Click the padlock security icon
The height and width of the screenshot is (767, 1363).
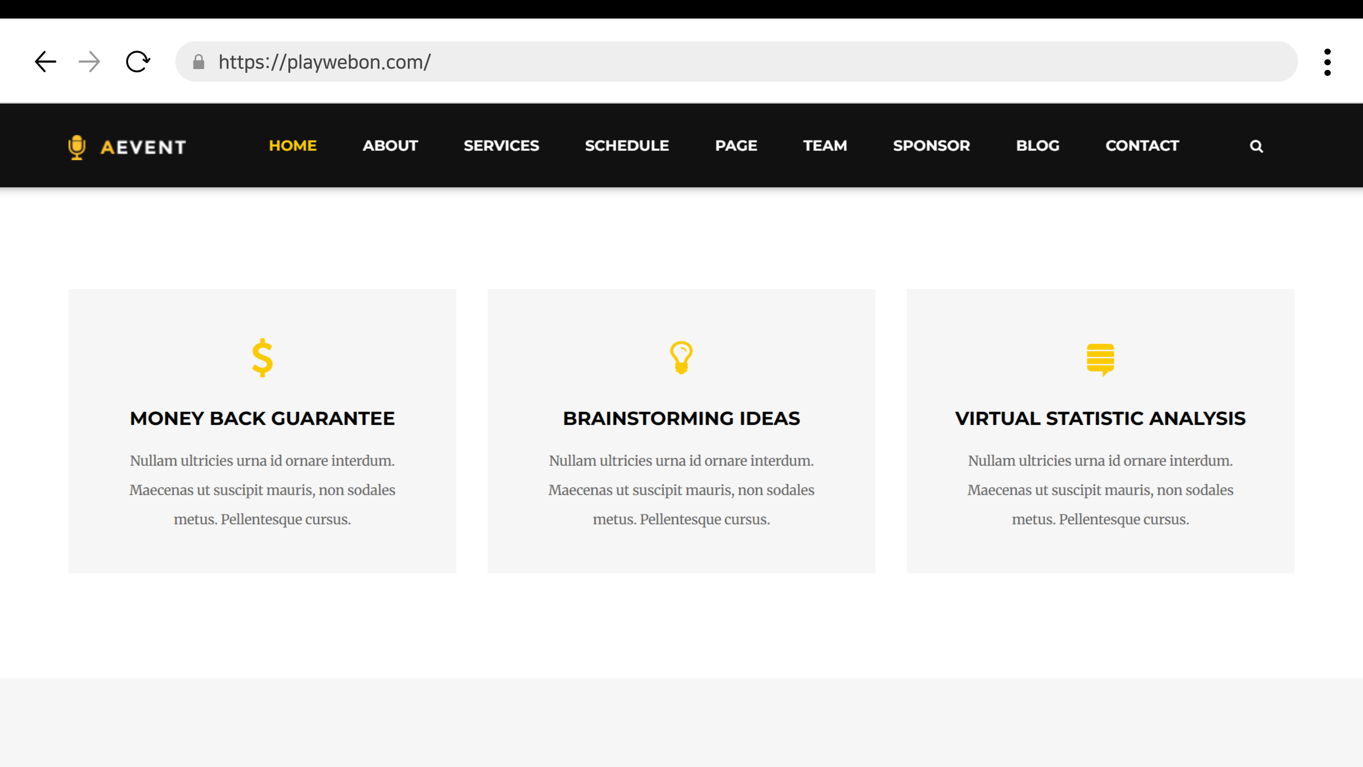[x=198, y=62]
